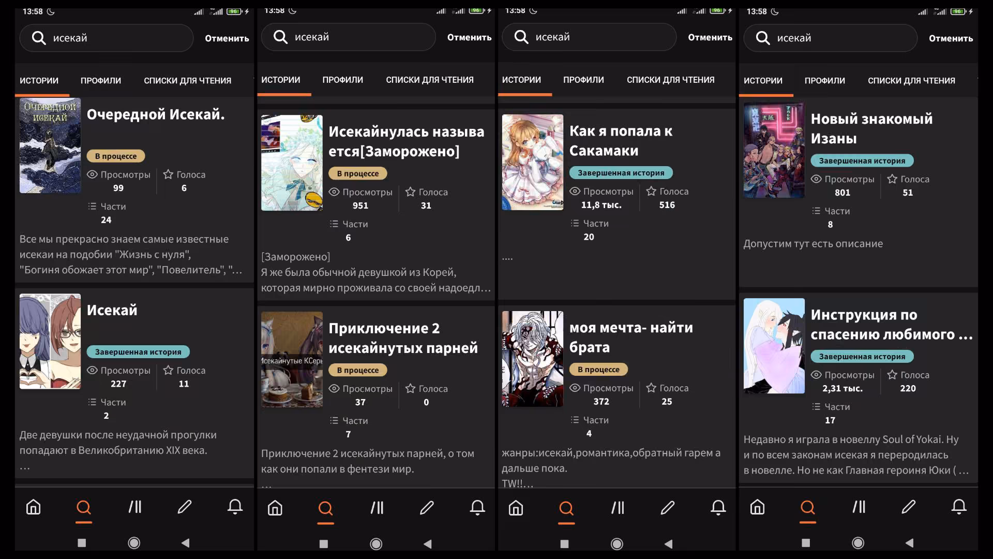This screenshot has height=559, width=993.
Task: Switch to ПРОФИЛИ tab in 'Исекайнулась' screen
Action: point(343,80)
